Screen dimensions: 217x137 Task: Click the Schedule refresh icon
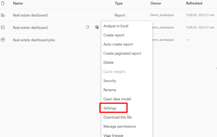click(97, 27)
